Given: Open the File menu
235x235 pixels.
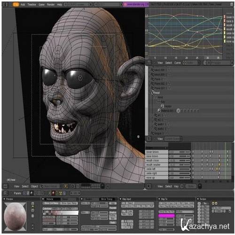Looking at the screenshot, I should click(x=16, y=5).
